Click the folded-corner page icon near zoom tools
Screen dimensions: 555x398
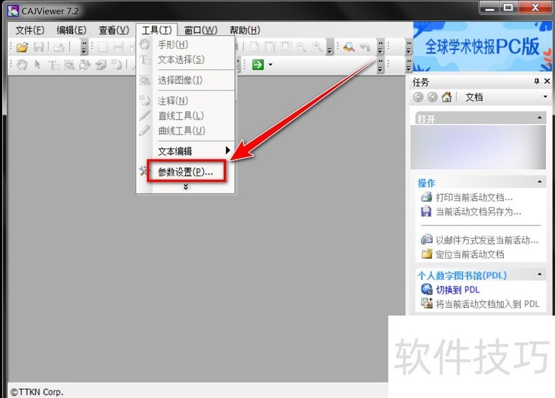coord(254,47)
